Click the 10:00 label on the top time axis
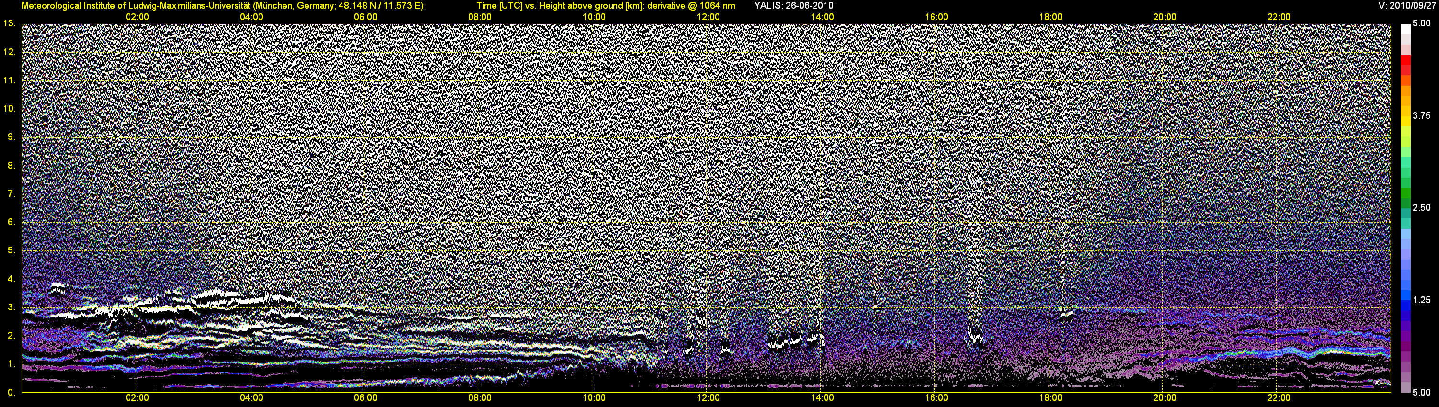The image size is (1439, 407). click(x=594, y=17)
